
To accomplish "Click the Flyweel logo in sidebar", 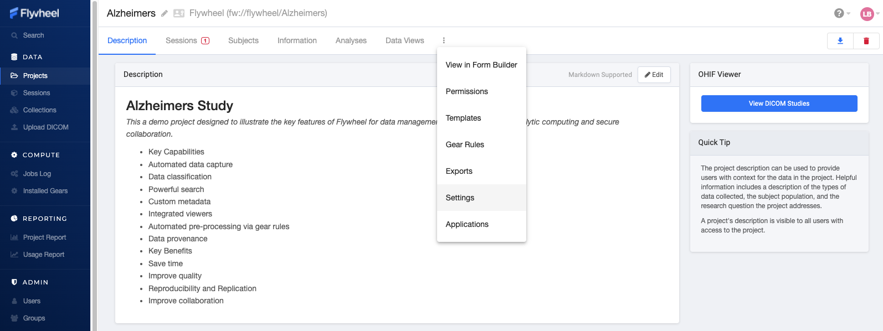I will (x=34, y=13).
